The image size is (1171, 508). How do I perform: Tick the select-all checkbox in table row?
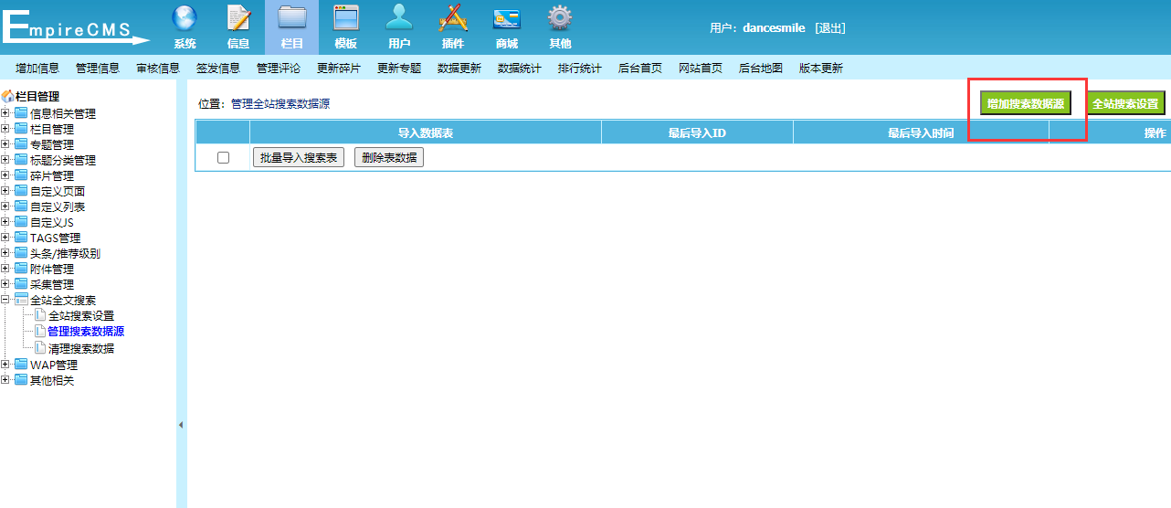[x=223, y=158]
